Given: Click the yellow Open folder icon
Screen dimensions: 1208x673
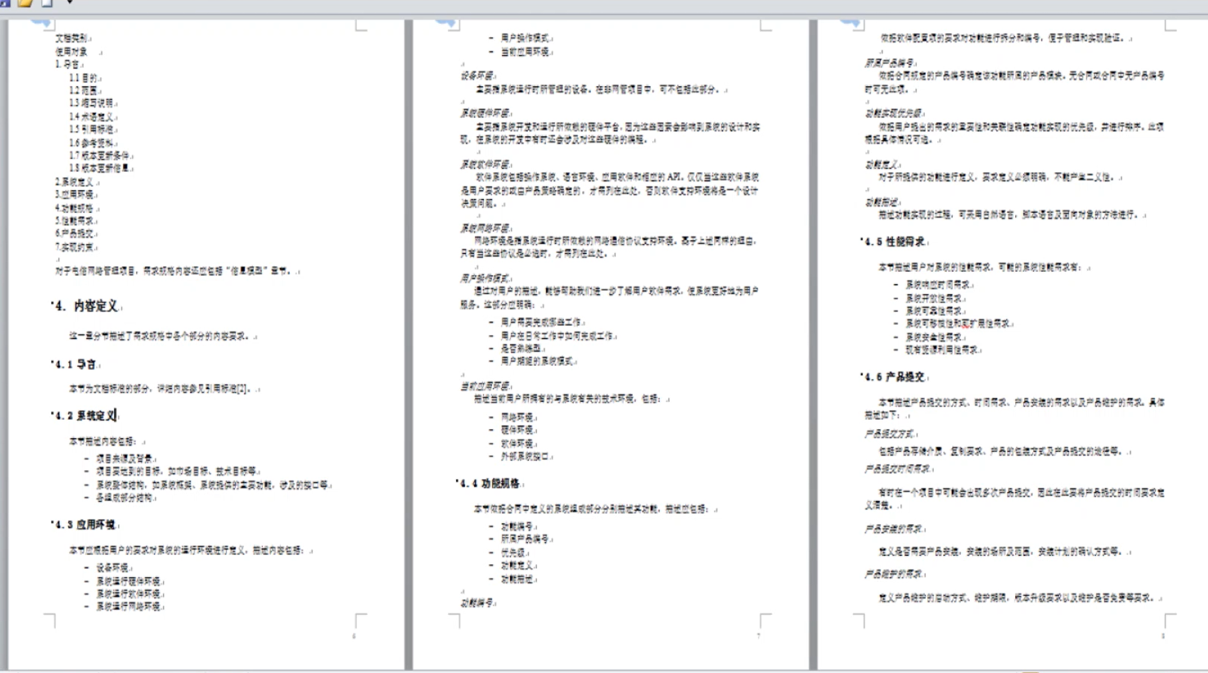Looking at the screenshot, I should pos(25,3).
